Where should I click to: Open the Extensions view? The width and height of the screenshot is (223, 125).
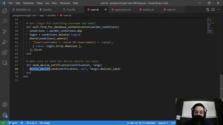pyautogui.click(x=5, y=52)
